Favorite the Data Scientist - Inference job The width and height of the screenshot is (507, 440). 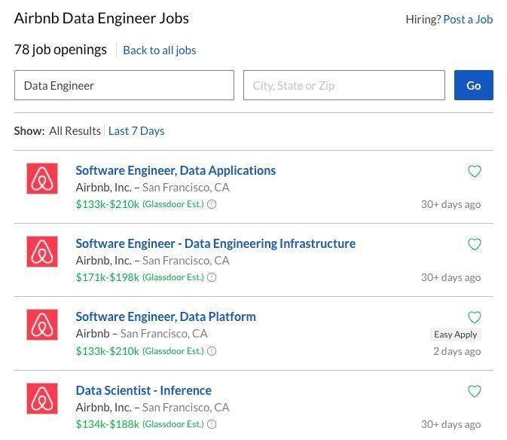coord(475,391)
